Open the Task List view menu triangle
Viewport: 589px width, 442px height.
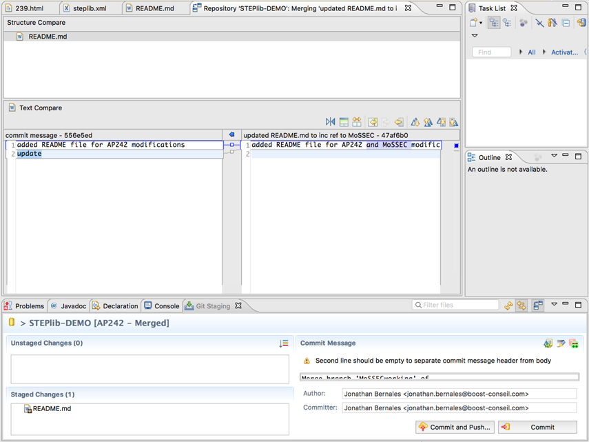tap(475, 36)
